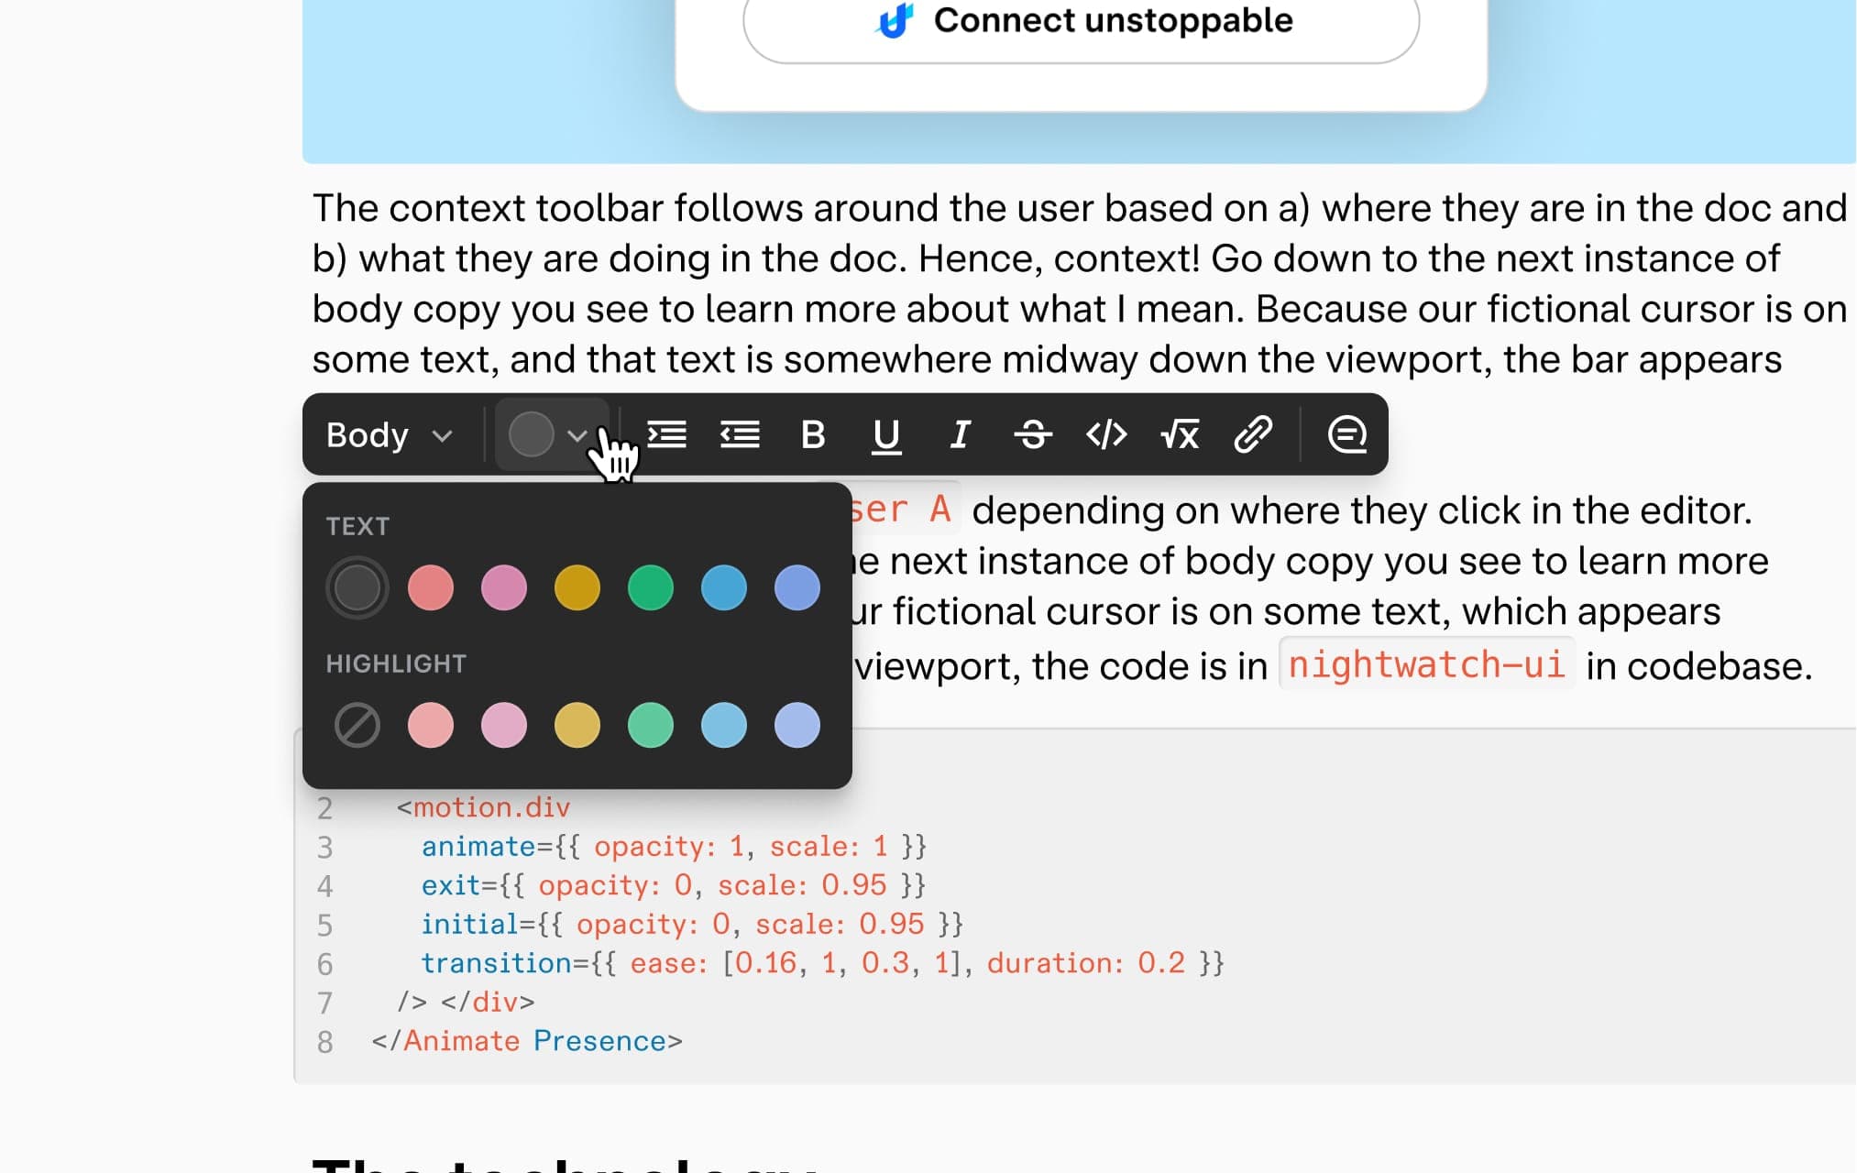Apply light blue highlight color
Image resolution: width=1857 pixels, height=1173 pixels.
coord(724,725)
